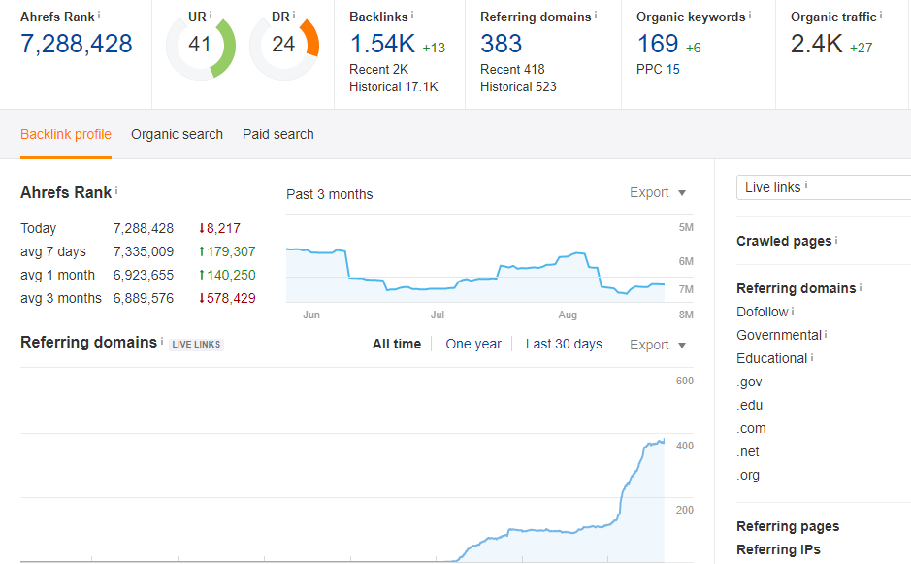Click info icon next to Dofollow
This screenshot has width=911, height=564.
[x=793, y=311]
